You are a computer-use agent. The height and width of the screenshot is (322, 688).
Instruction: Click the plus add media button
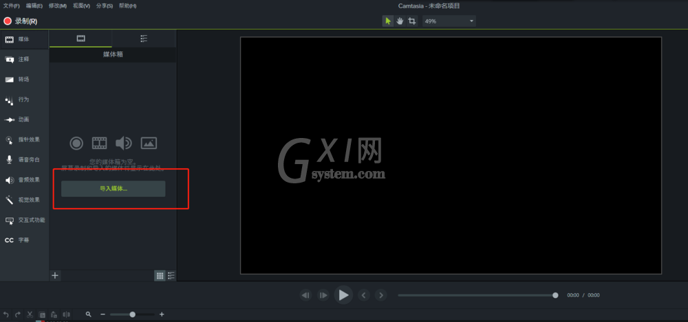55,275
